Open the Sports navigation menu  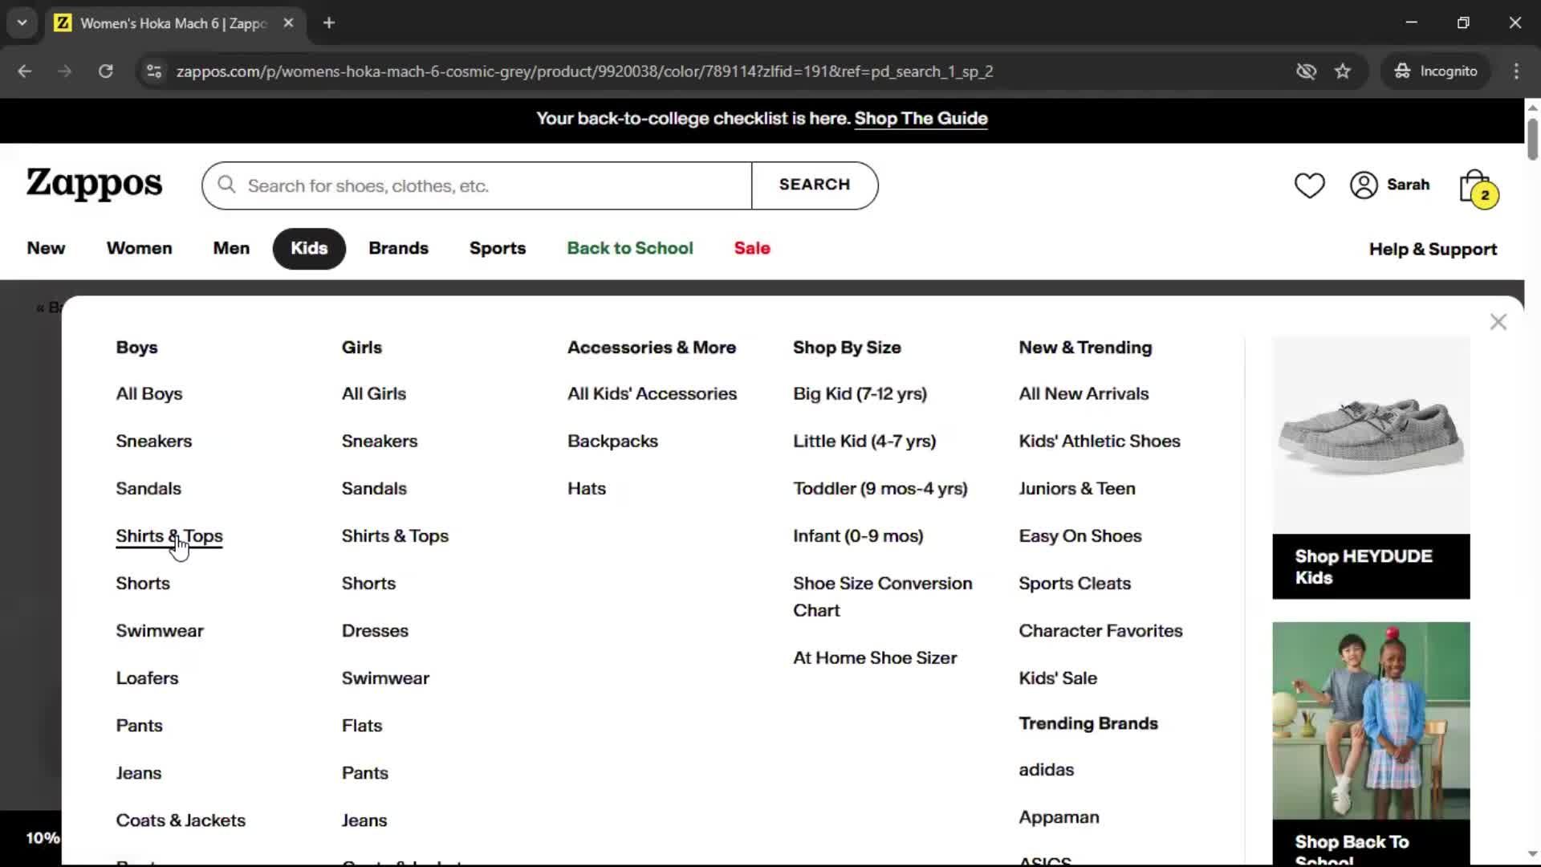click(498, 249)
